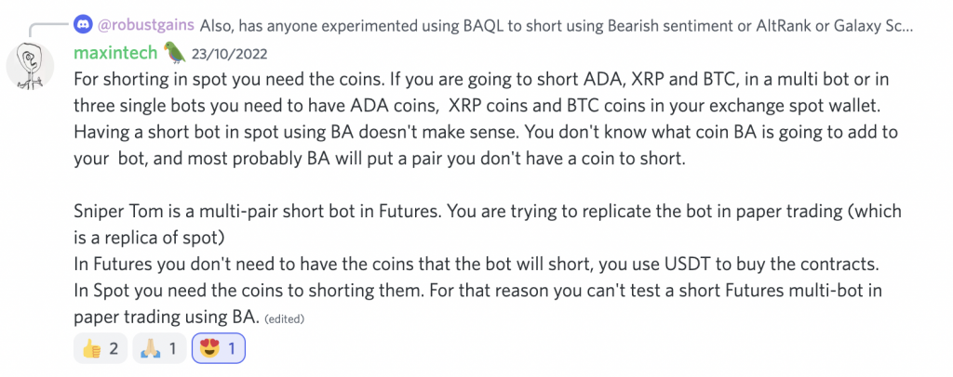Click the (edited) label
The width and height of the screenshot is (953, 377).
pos(285,318)
